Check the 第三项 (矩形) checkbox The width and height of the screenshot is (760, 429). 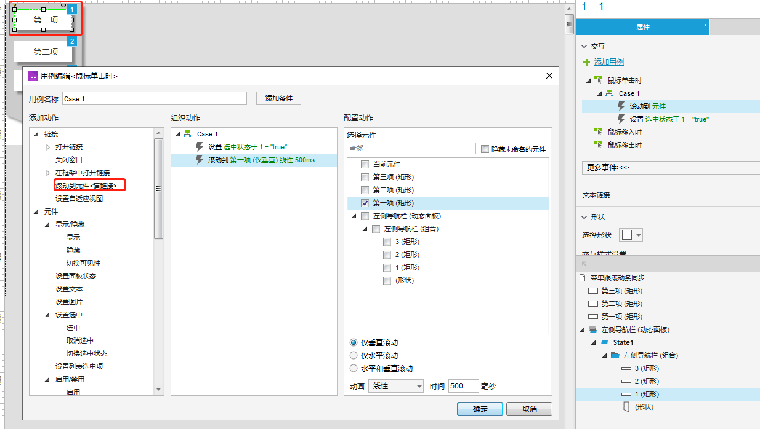365,177
